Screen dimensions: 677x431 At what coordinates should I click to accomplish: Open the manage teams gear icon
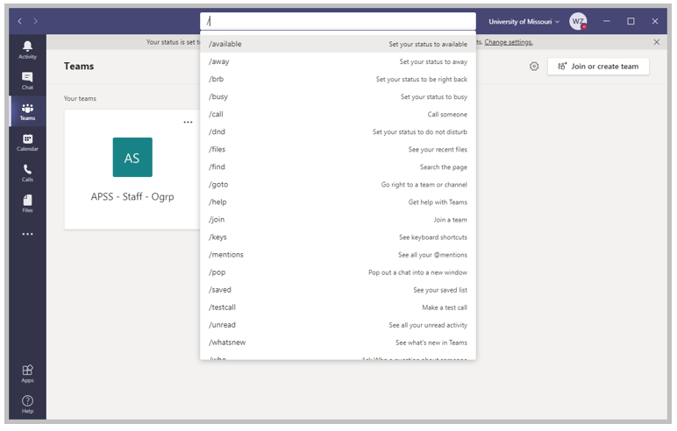point(534,66)
